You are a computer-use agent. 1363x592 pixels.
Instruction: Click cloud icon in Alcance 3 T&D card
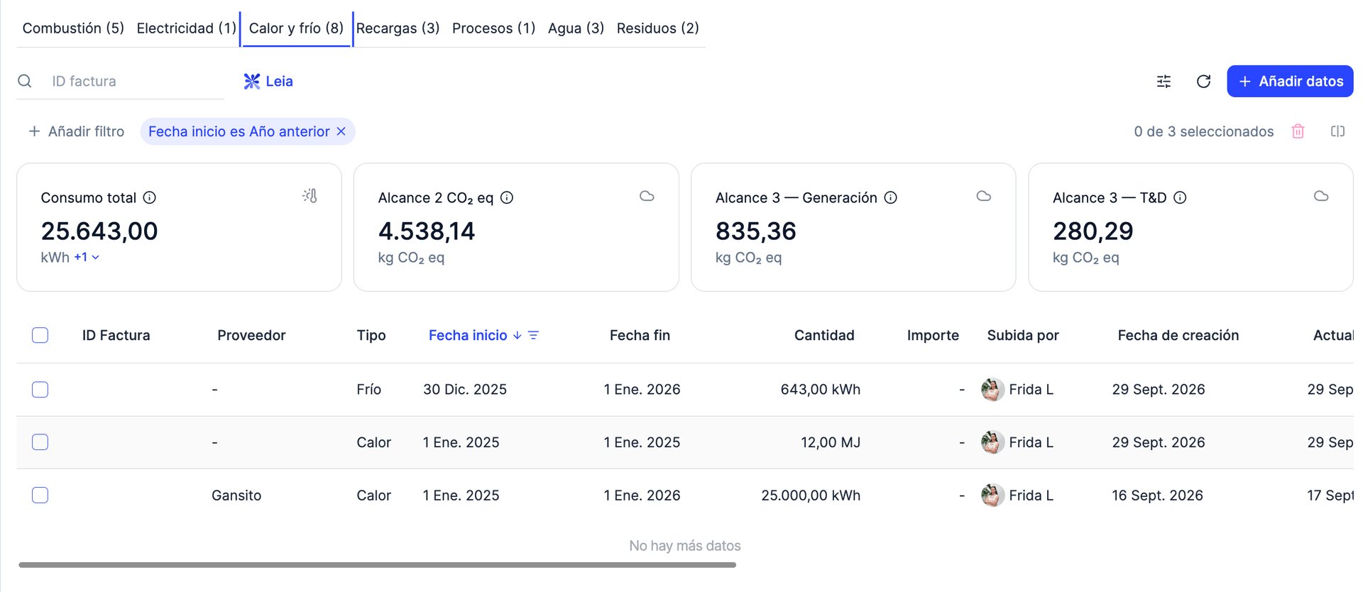(1321, 196)
